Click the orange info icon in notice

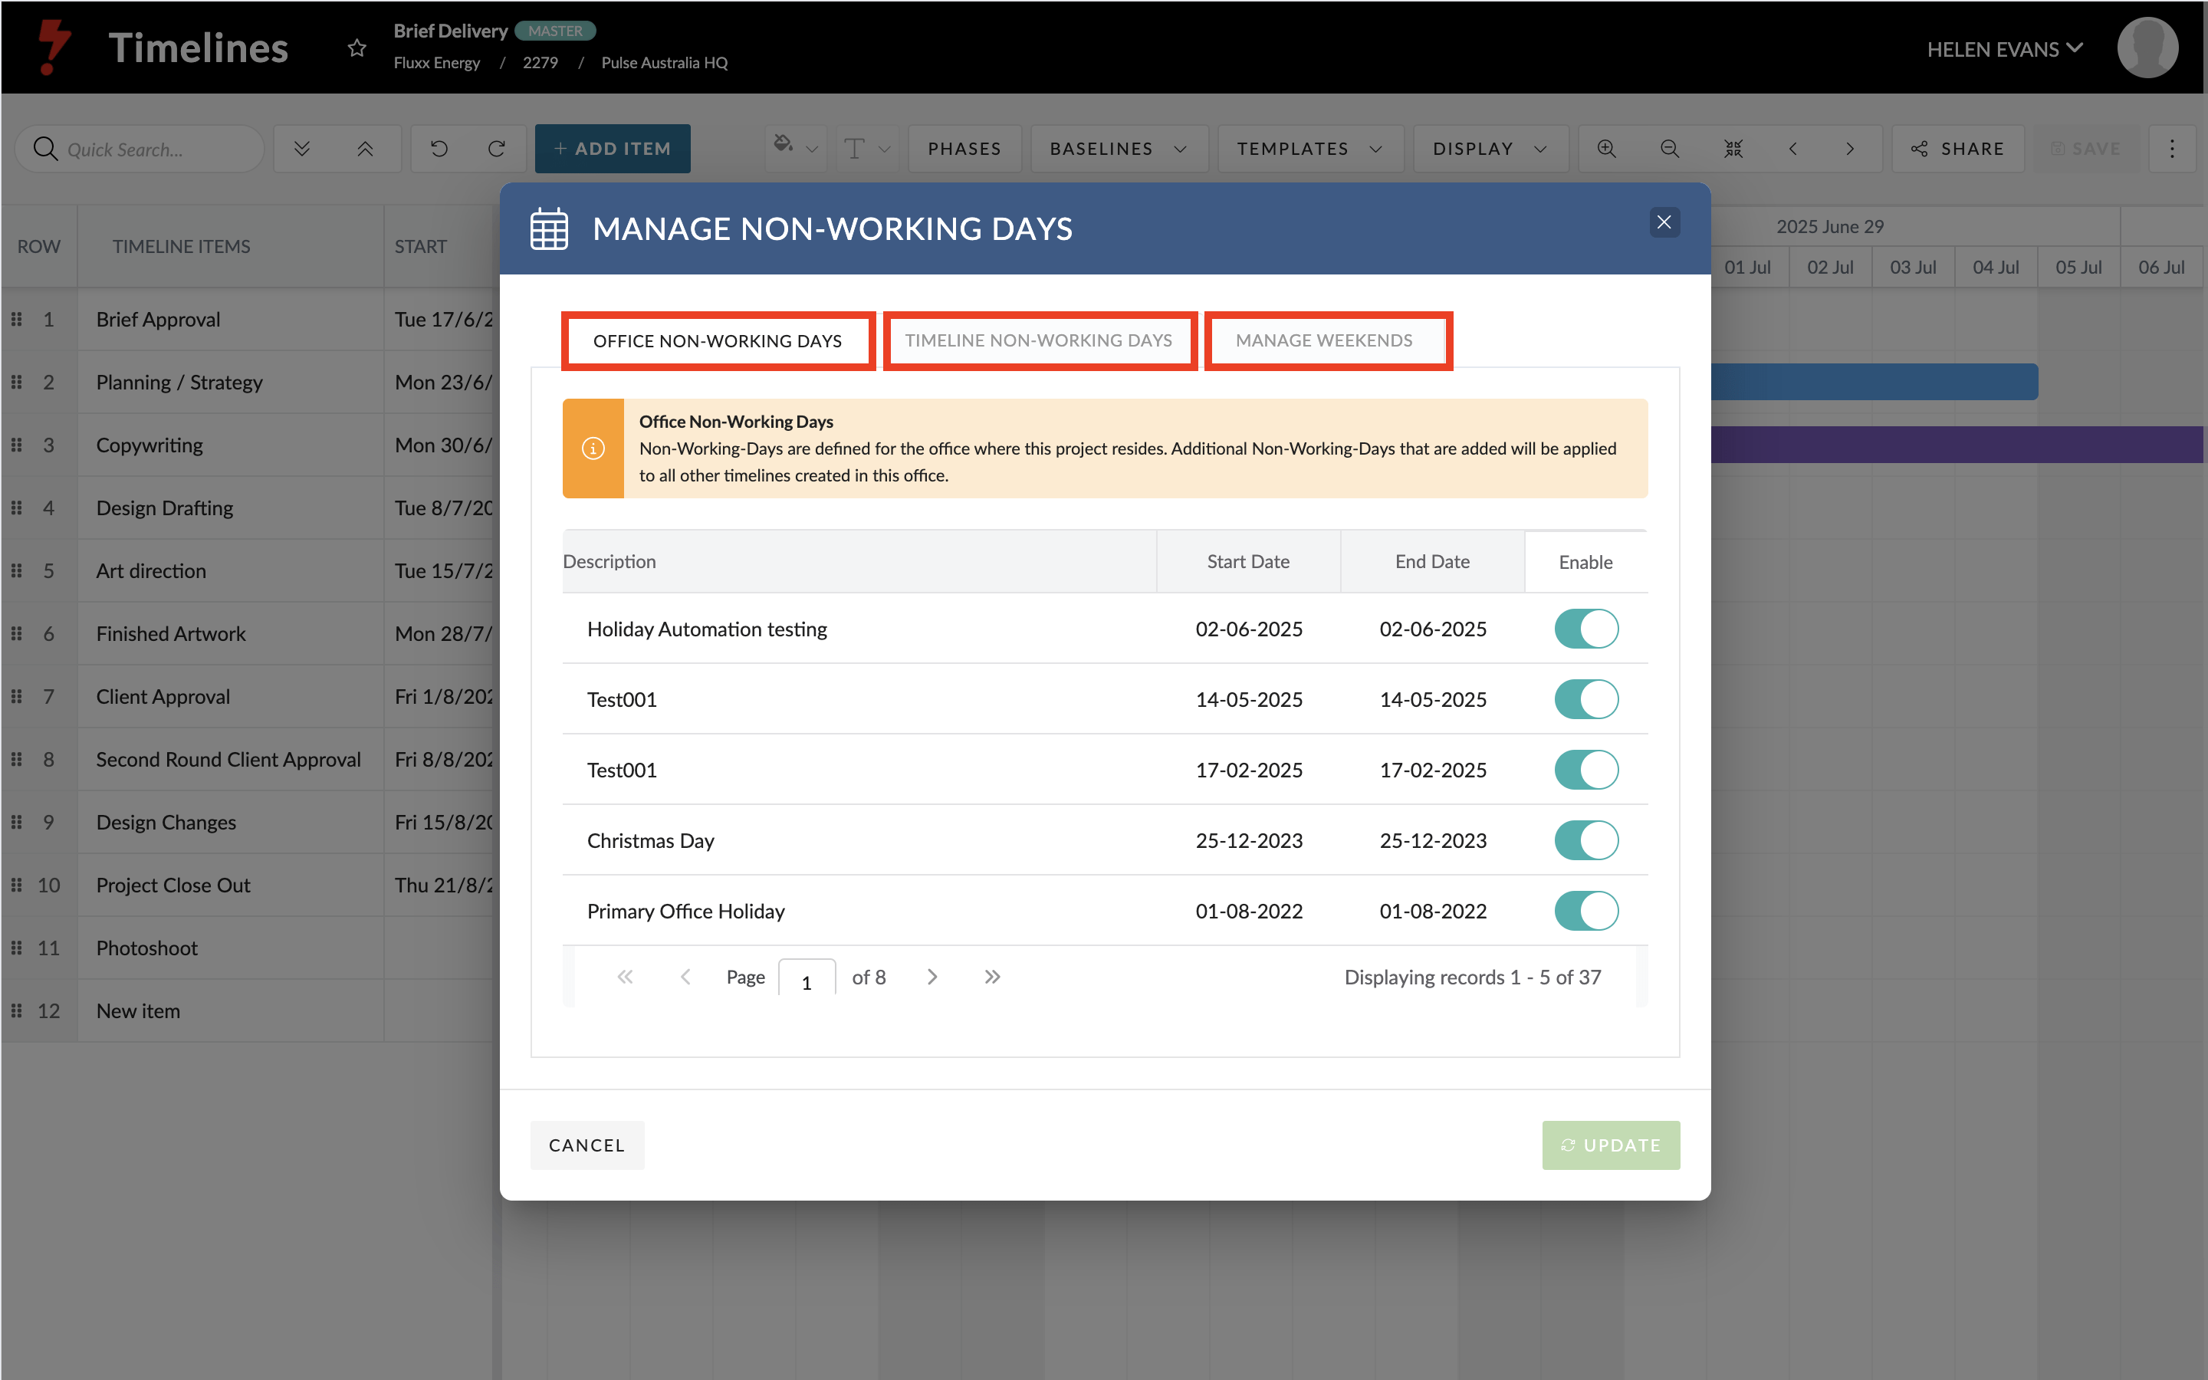pos(593,449)
